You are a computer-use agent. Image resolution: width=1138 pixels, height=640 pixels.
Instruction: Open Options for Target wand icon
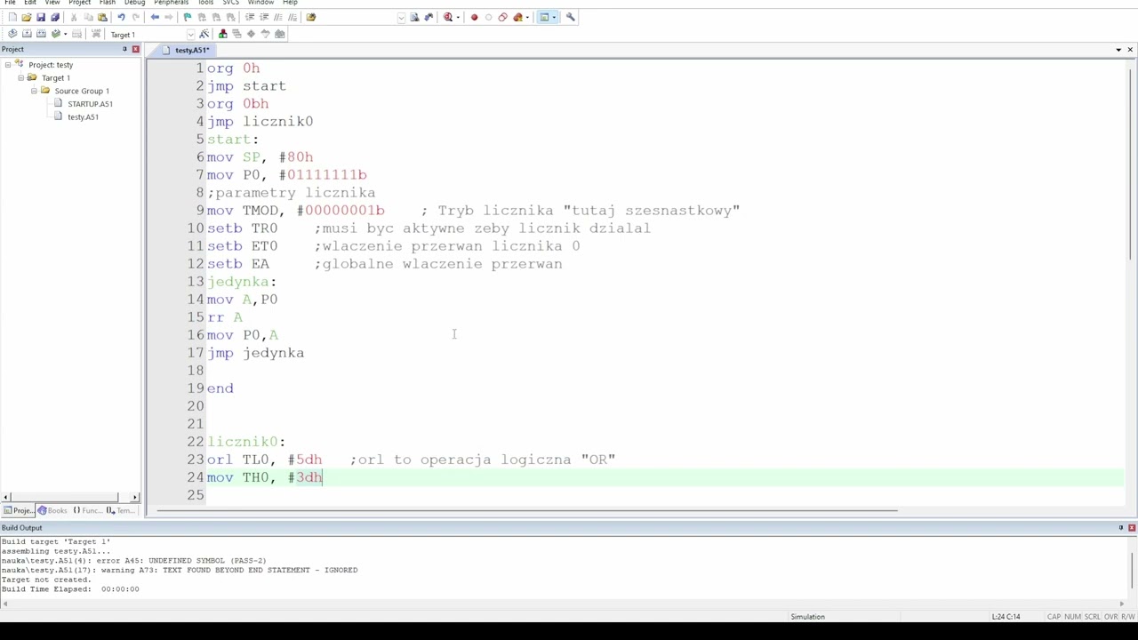click(204, 34)
